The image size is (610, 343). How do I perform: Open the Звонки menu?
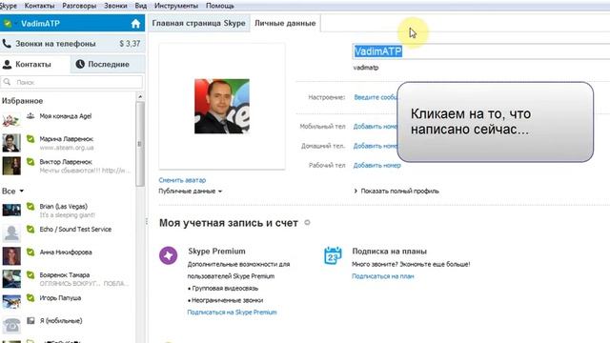coord(115,6)
